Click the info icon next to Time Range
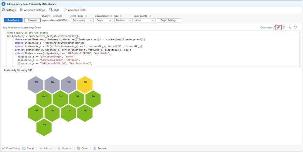 pos(86,16)
